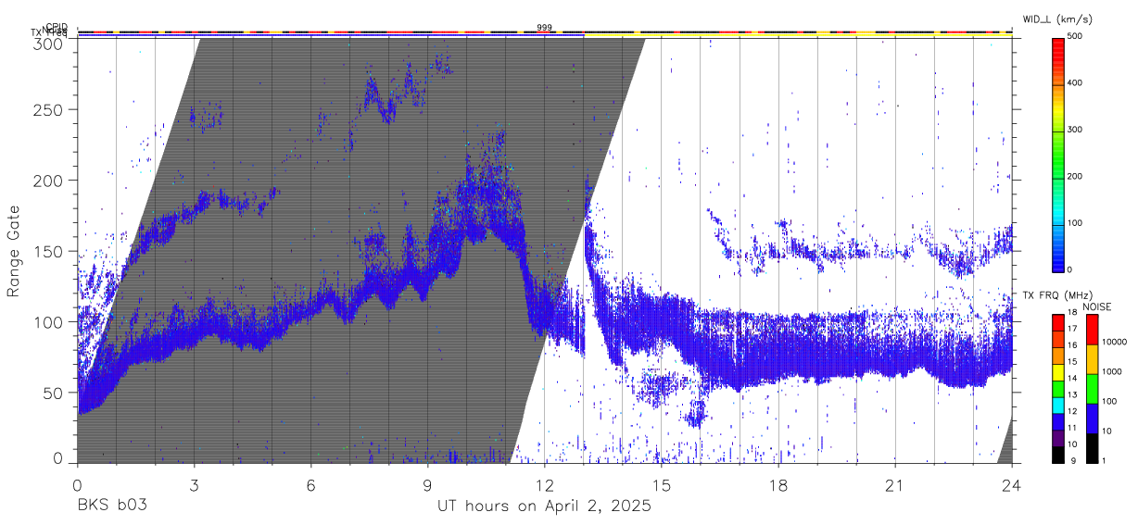Click the cyan 12-13 MHz swatch in TX FRQ legend

[x=1058, y=406]
